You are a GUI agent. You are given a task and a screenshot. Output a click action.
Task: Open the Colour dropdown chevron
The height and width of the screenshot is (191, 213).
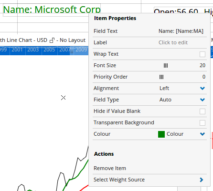pos(202,134)
